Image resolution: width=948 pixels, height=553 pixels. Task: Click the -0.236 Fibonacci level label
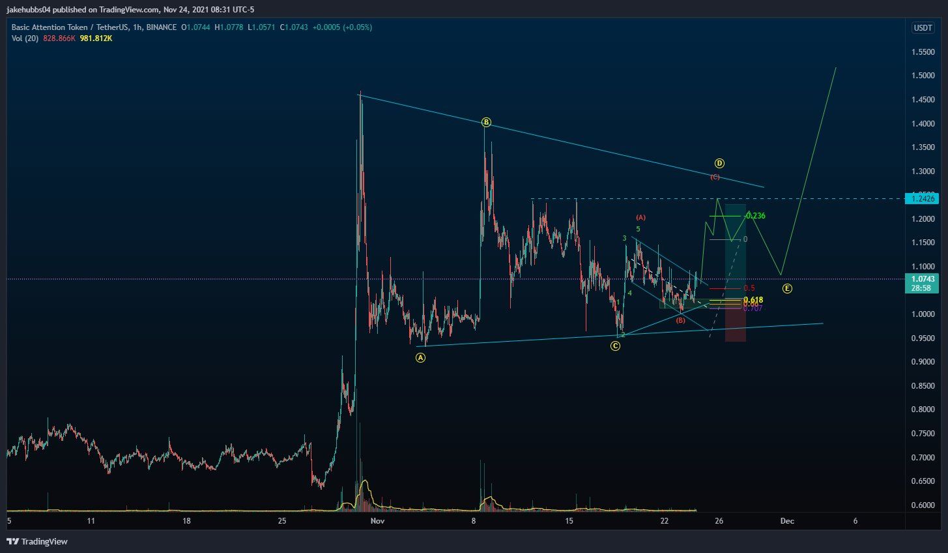pyautogui.click(x=754, y=216)
